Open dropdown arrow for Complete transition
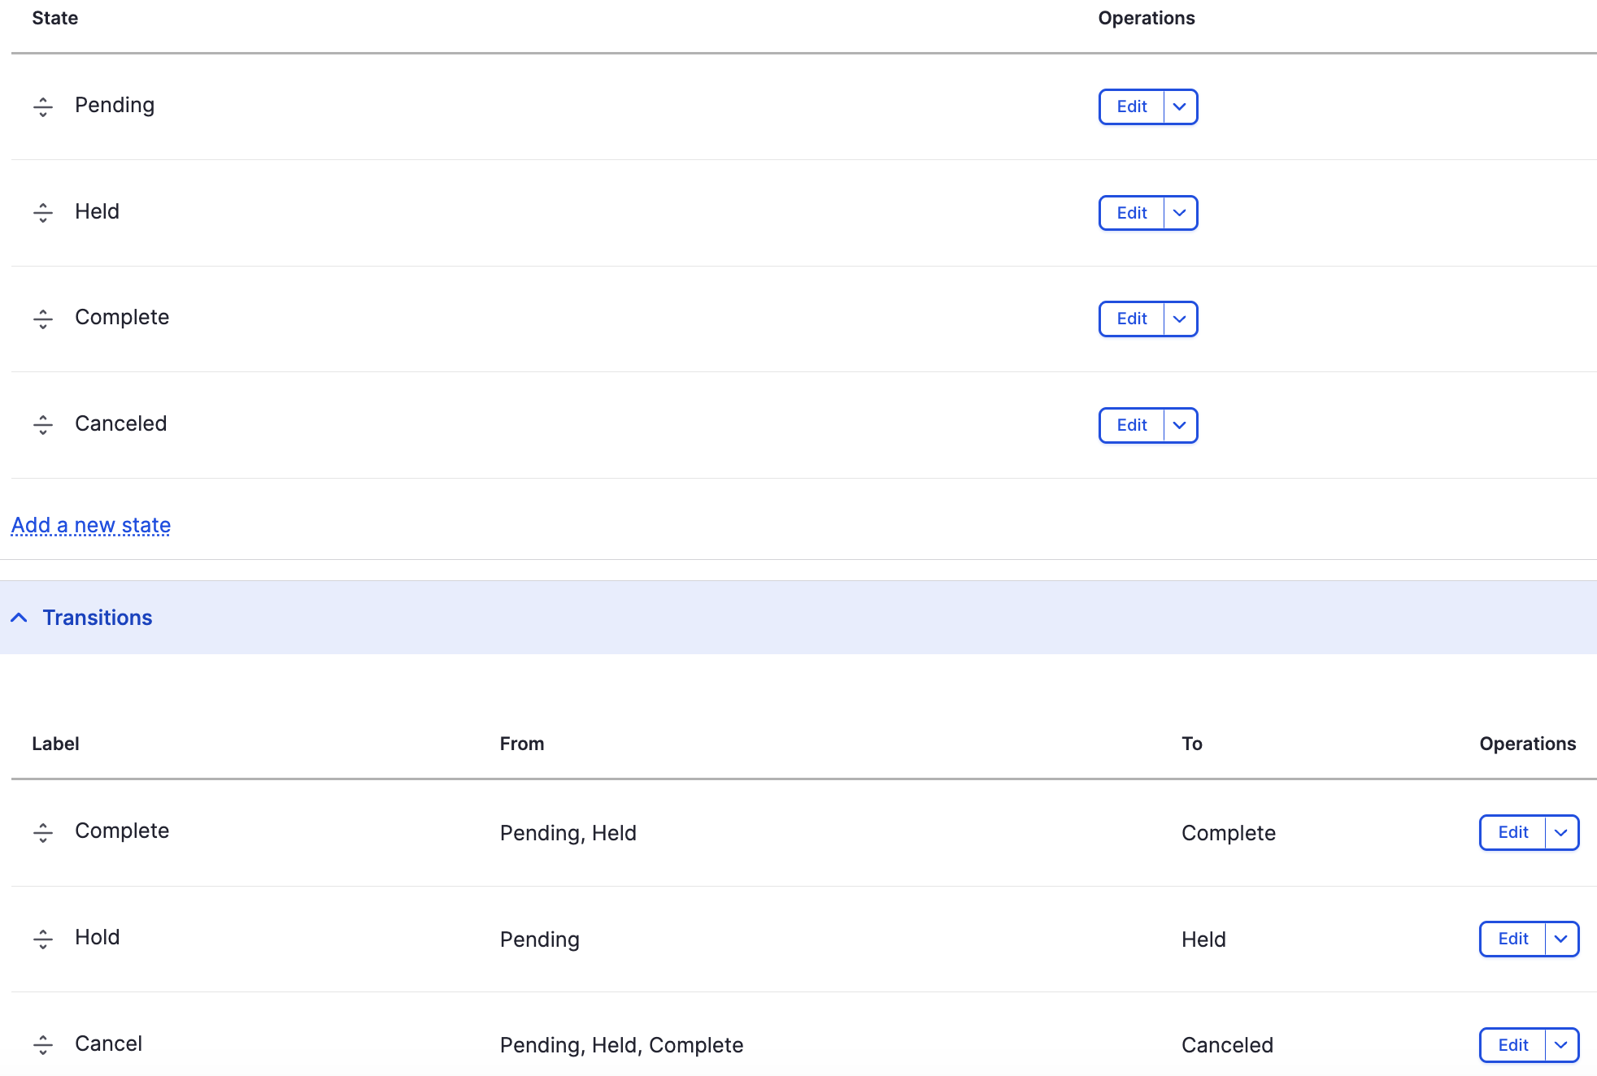 point(1560,832)
